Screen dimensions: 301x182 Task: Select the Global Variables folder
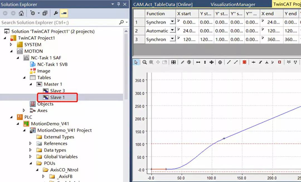[x=61, y=156]
